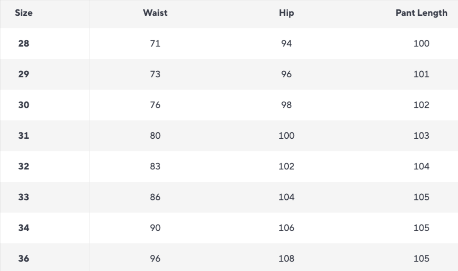Click the Hip column header
The image size is (458, 271).
tap(287, 13)
